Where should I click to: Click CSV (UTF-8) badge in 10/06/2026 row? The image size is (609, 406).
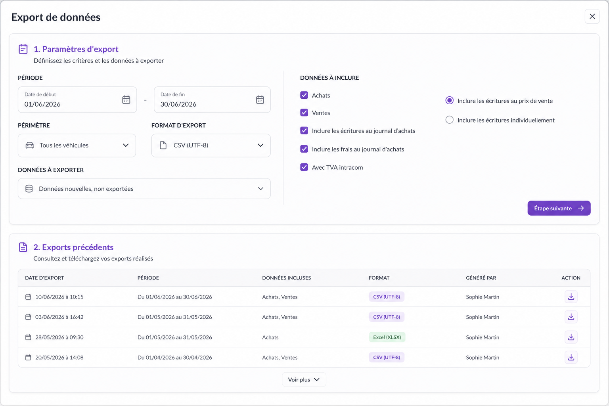click(x=387, y=297)
